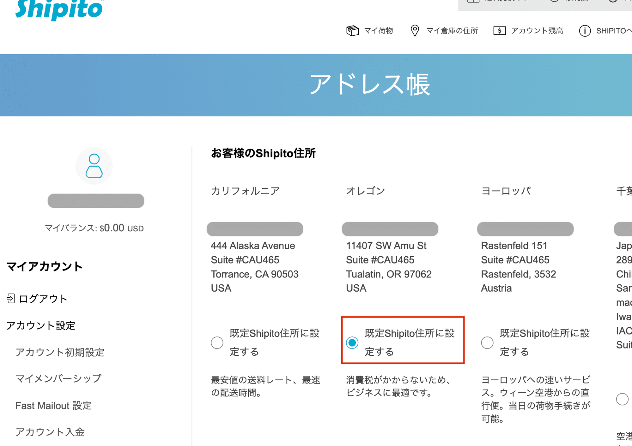The image size is (632, 446).
Task: Open アカウント残高 navigation item
Action: point(537,31)
